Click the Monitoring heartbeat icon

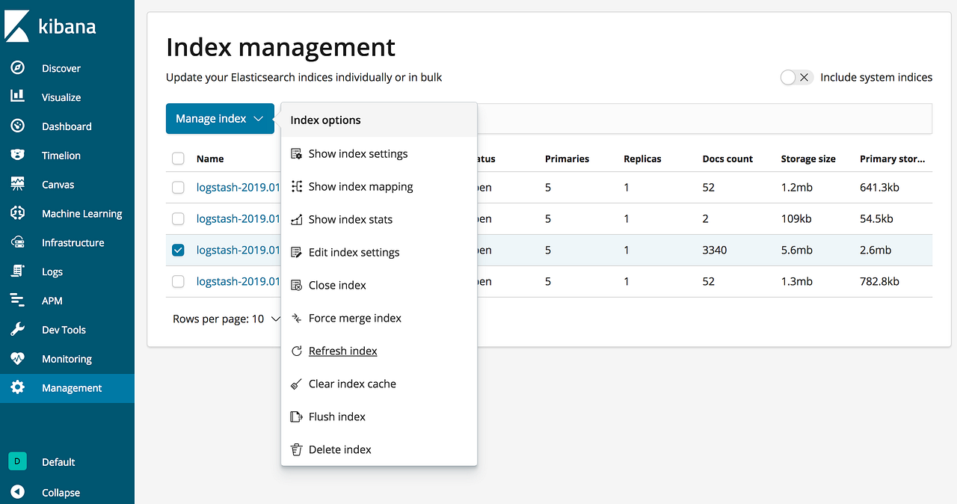(x=17, y=359)
